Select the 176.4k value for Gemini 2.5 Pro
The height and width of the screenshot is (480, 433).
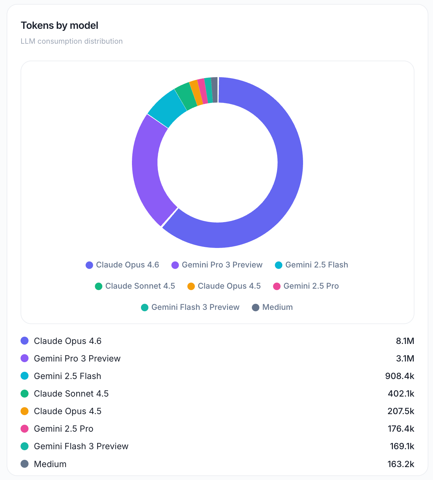(401, 429)
